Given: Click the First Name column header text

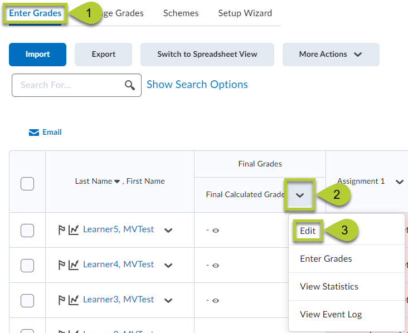Looking at the screenshot, I should 145,181.
